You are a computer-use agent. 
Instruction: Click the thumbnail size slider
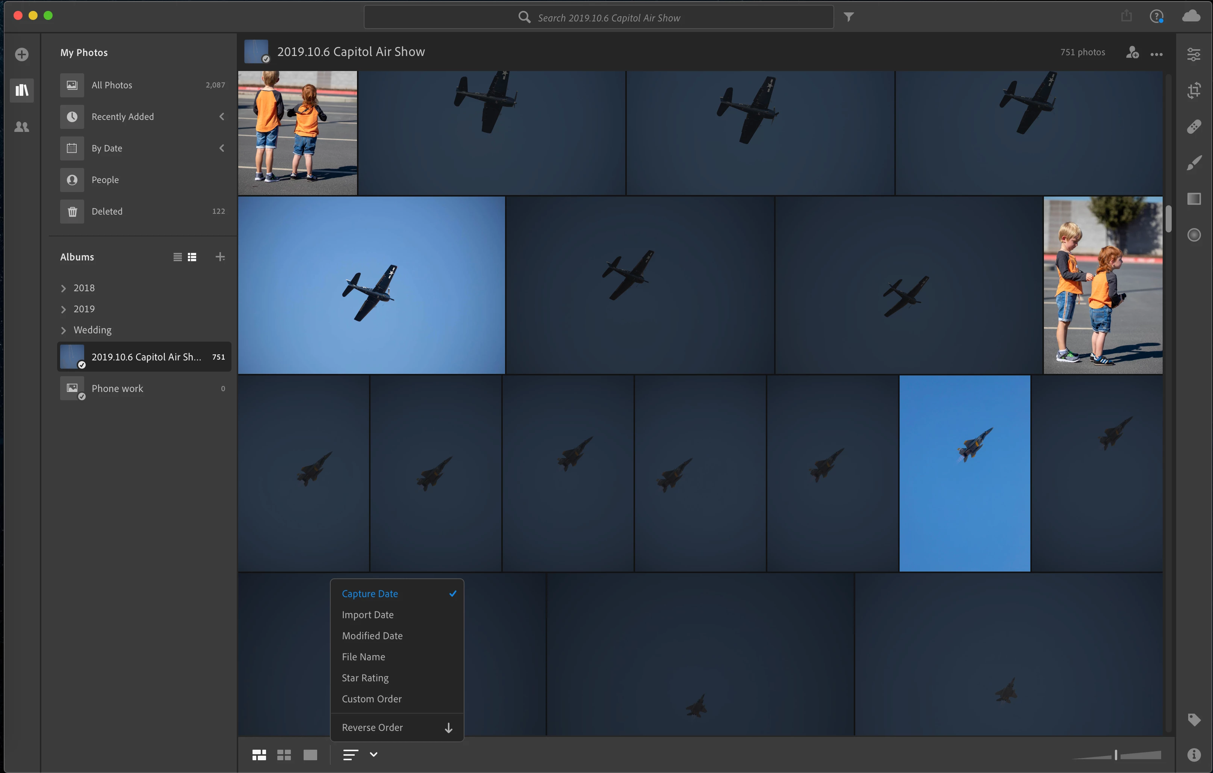click(x=1116, y=754)
